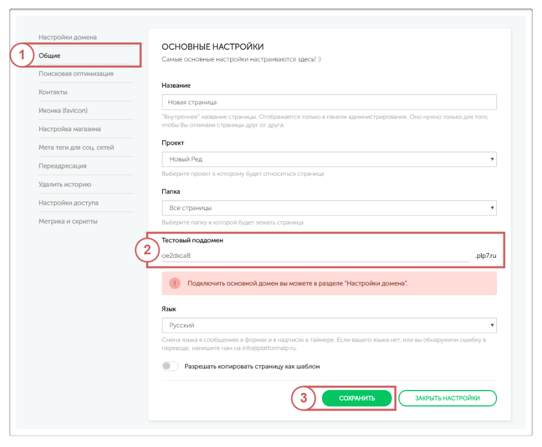
Task: Open Метрика и скрипты section
Action: pyautogui.click(x=68, y=221)
